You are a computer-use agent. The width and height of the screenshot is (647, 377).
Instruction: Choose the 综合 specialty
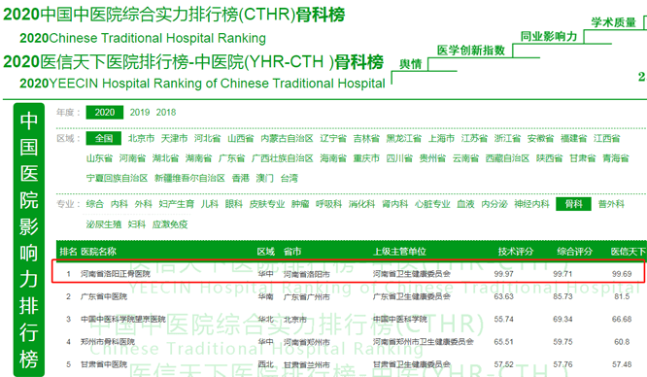pos(95,204)
